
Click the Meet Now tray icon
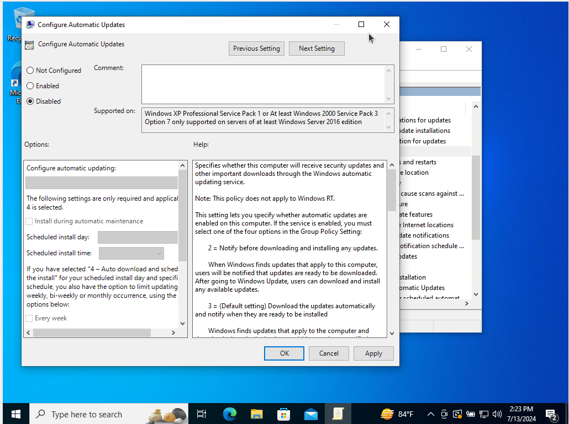[x=444, y=414]
